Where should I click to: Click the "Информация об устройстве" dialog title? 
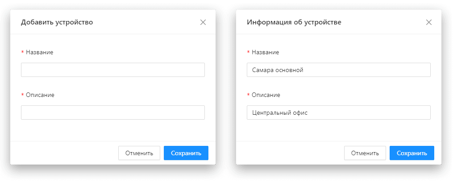[x=294, y=22]
